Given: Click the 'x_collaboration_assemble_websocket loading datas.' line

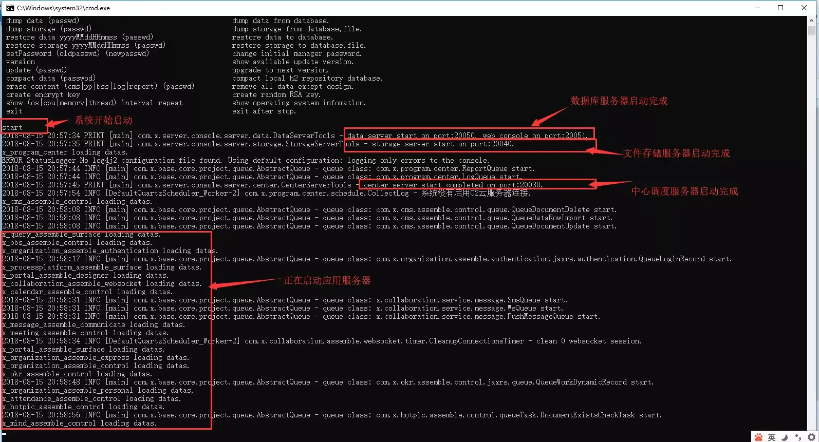Looking at the screenshot, I should [102, 284].
